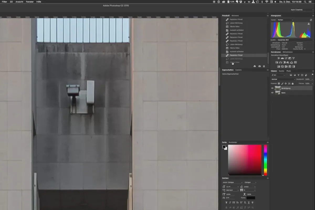Open the Filter menu

(x=4, y=2)
